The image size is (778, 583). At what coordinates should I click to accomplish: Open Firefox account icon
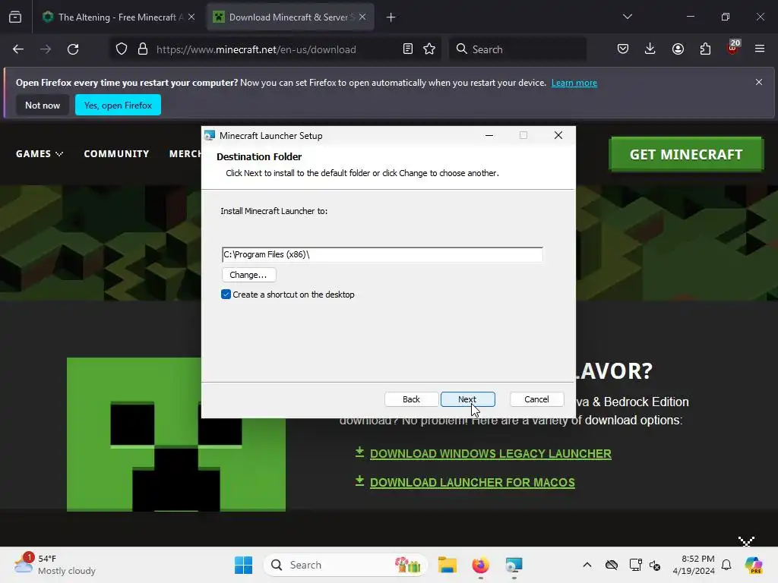[678, 49]
